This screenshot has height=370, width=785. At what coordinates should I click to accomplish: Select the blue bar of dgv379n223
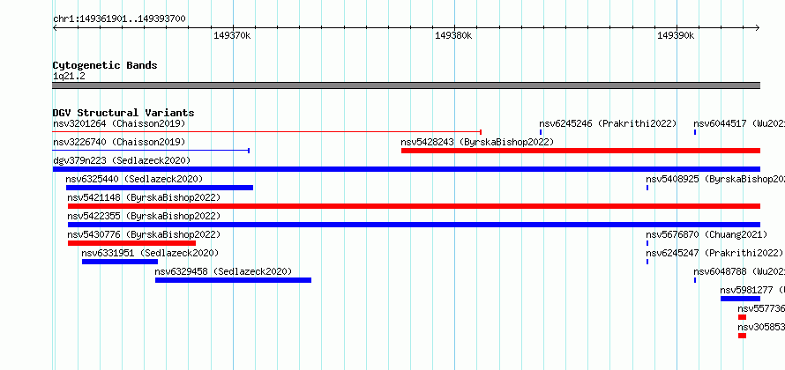pyautogui.click(x=407, y=169)
